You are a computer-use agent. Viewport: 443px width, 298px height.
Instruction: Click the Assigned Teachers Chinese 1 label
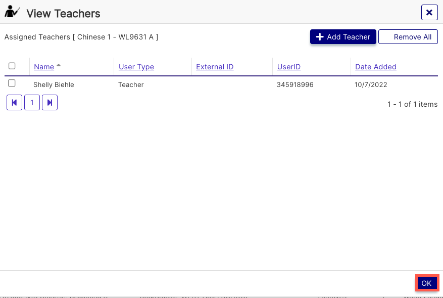81,37
